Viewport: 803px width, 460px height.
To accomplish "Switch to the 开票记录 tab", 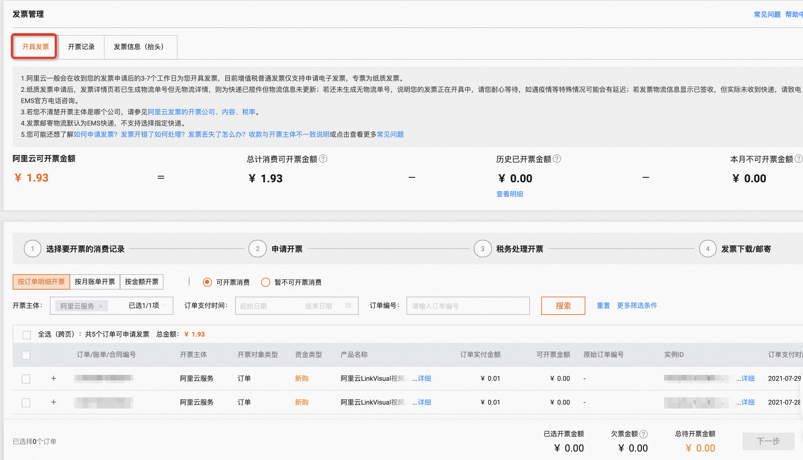I will (x=81, y=47).
